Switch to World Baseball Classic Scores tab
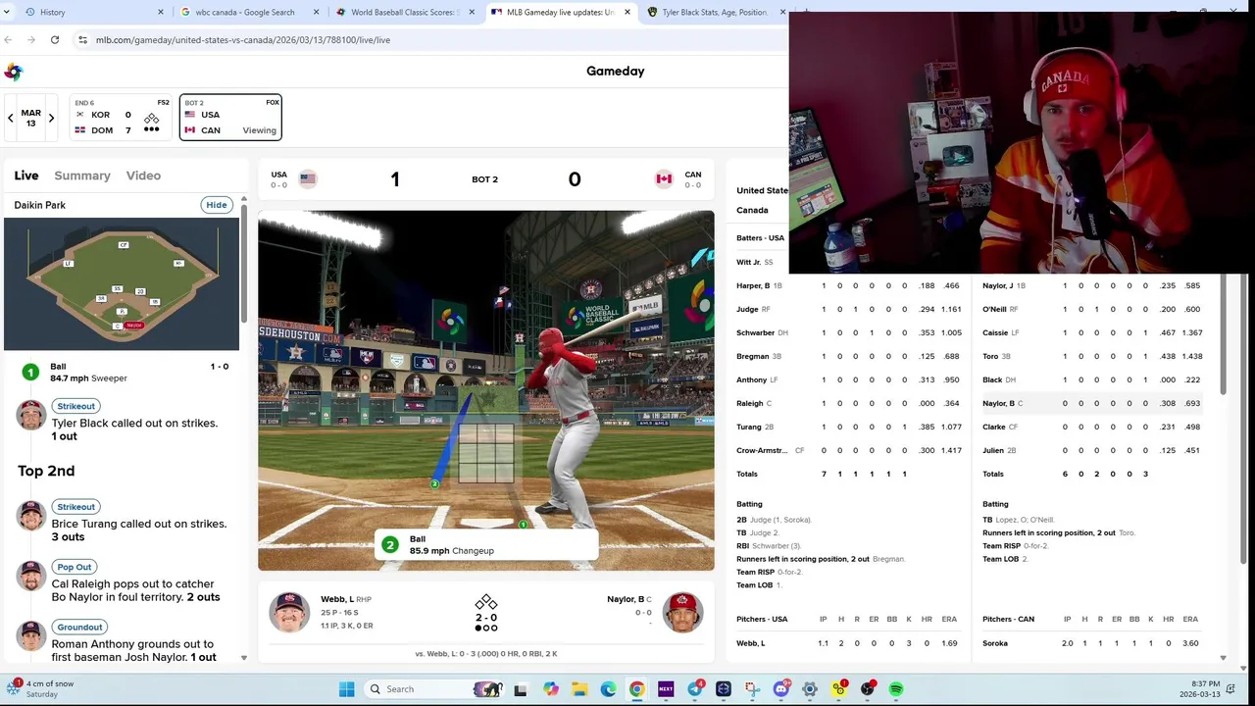Image resolution: width=1255 pixels, height=706 pixels. point(405,12)
